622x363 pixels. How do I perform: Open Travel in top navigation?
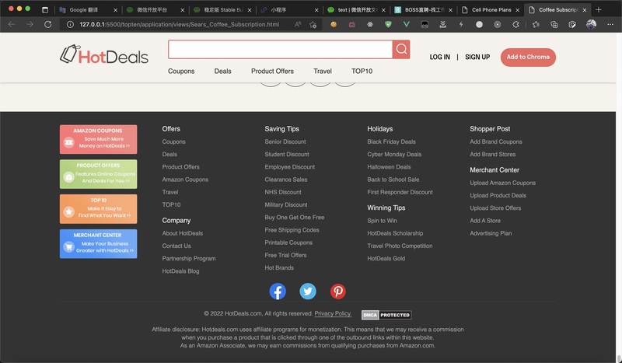[x=323, y=71]
